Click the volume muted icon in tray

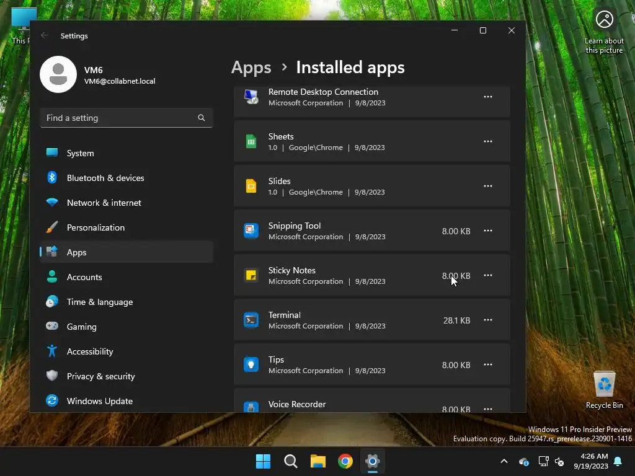[x=559, y=461]
